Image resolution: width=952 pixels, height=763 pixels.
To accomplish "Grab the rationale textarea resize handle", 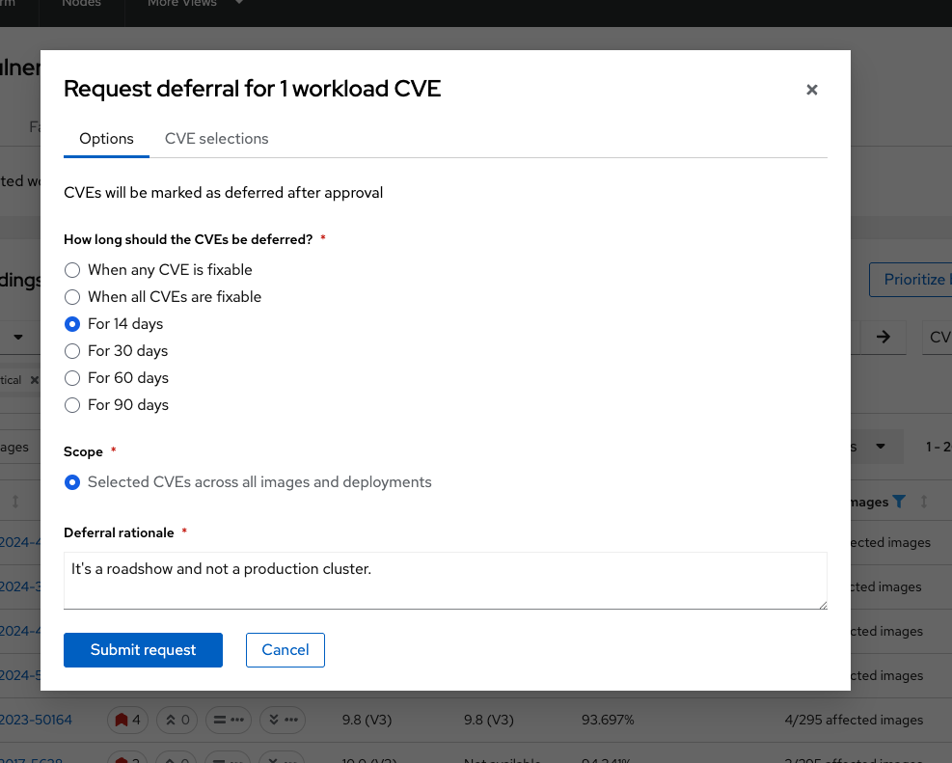I will point(823,605).
